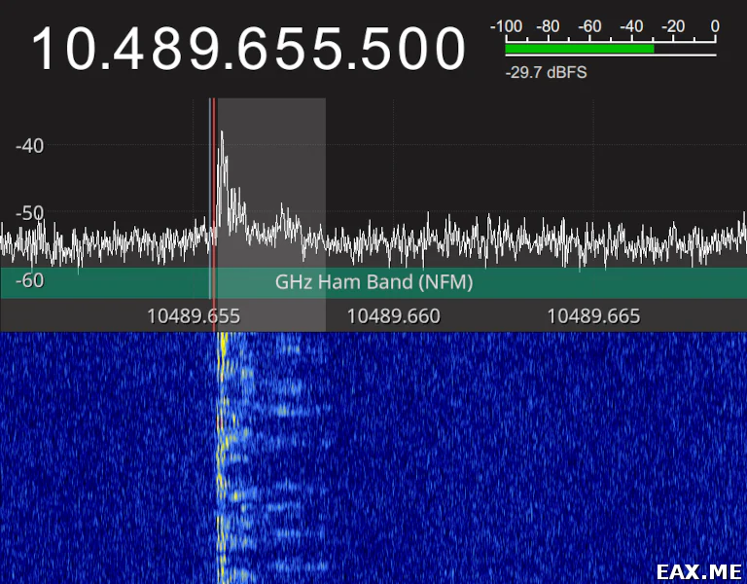Click the 10.489.655.500 frequency display
The width and height of the screenshot is (747, 584).
click(x=248, y=49)
